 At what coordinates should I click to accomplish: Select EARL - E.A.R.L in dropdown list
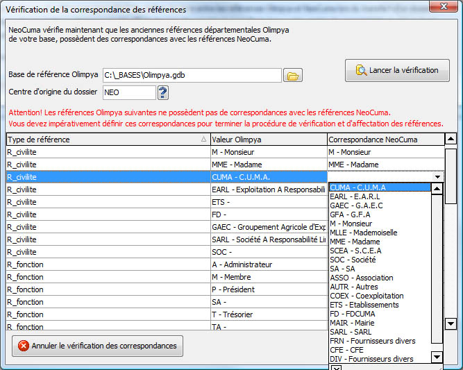[x=380, y=196]
